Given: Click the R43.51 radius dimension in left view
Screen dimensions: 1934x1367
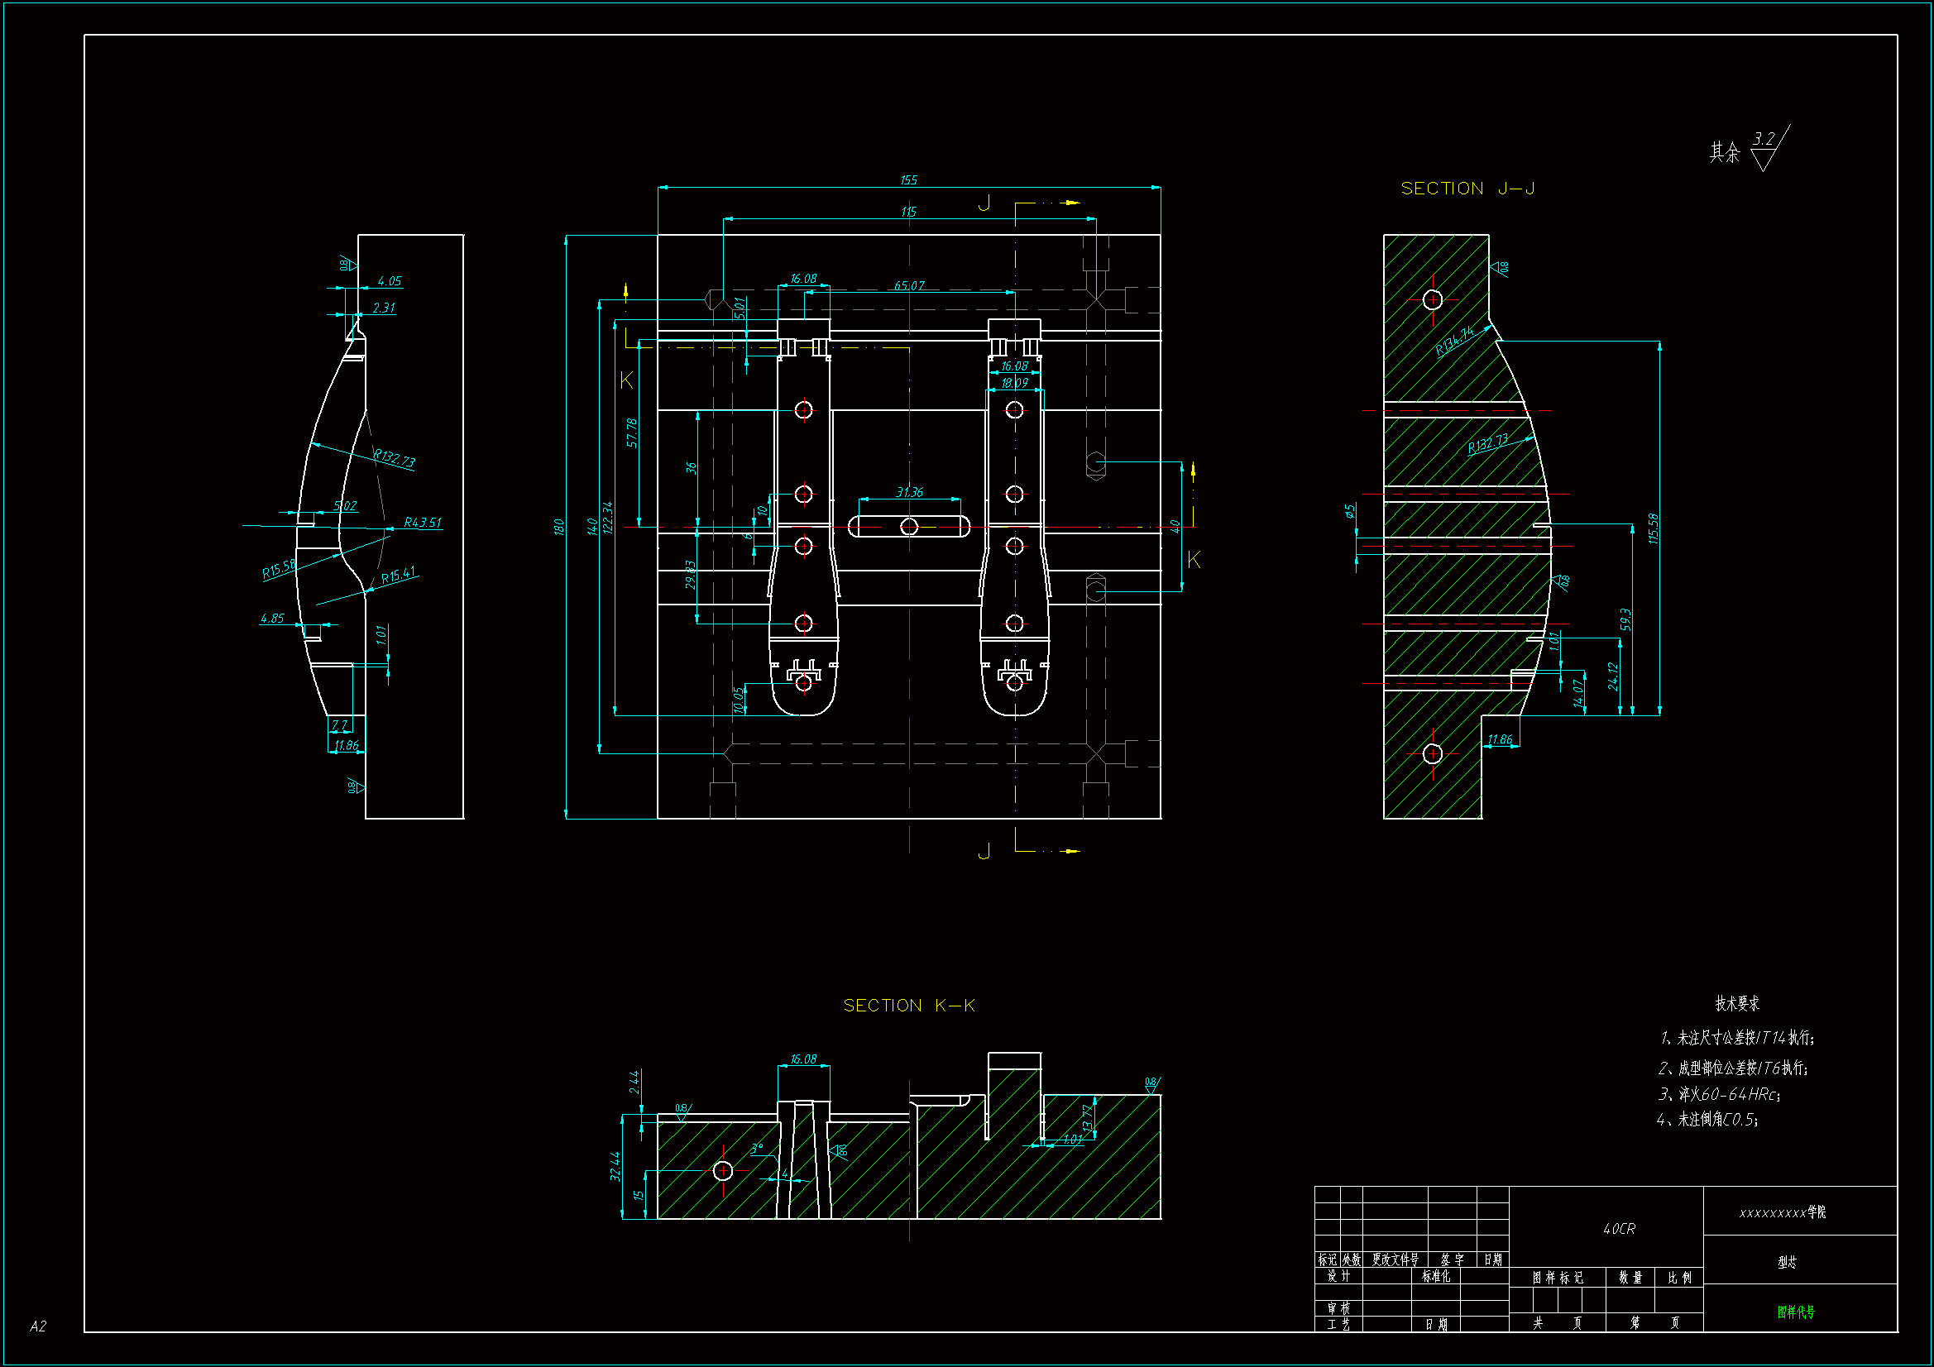Looking at the screenshot, I should tap(422, 523).
